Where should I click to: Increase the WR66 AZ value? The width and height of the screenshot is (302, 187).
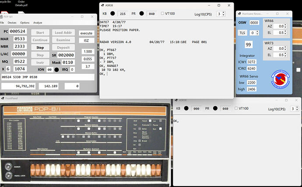285,25
